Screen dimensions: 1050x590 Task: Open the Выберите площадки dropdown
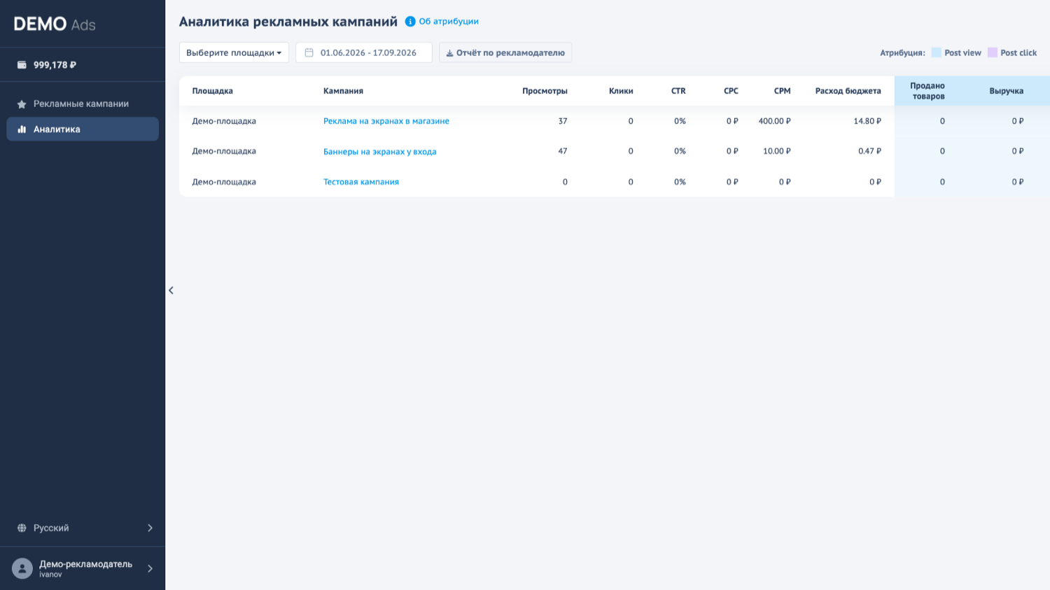coord(234,52)
